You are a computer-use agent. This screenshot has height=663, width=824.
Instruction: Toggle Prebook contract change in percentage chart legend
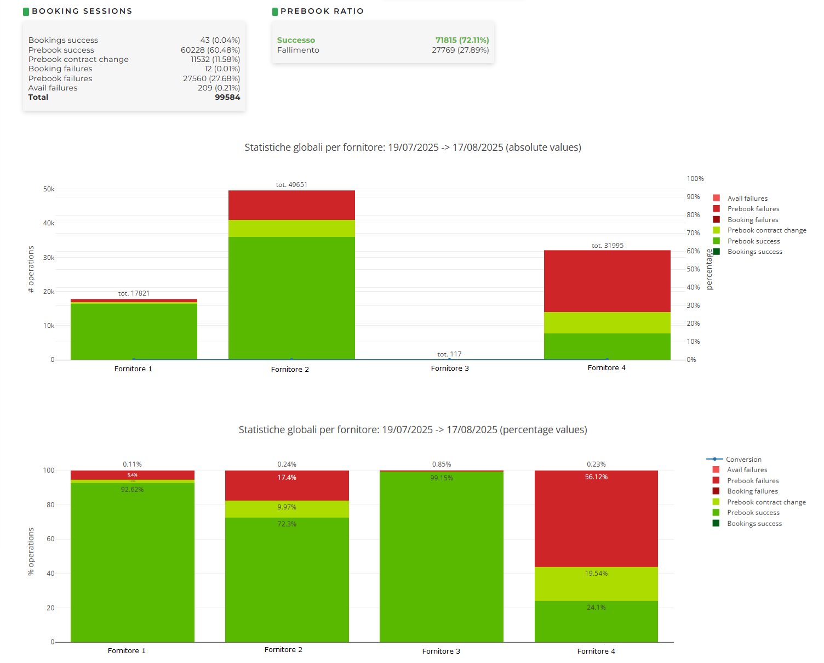point(766,502)
